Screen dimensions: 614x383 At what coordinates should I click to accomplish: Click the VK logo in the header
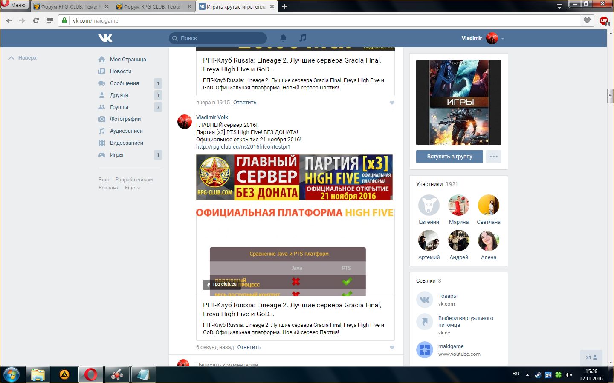tap(105, 38)
